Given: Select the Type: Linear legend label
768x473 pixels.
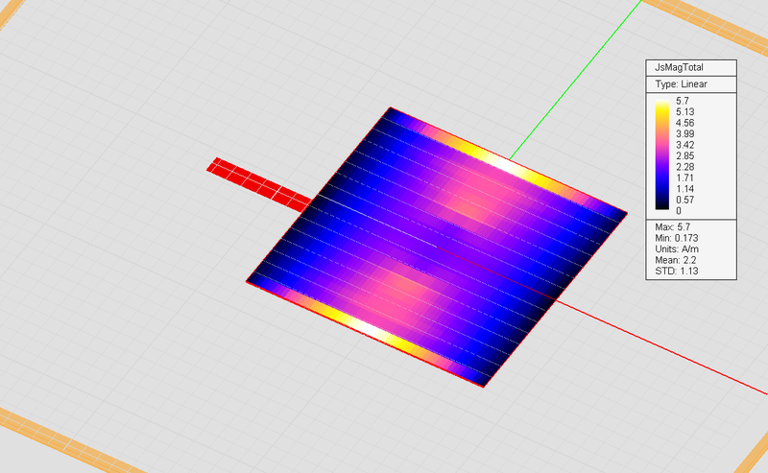Looking at the screenshot, I should (681, 84).
